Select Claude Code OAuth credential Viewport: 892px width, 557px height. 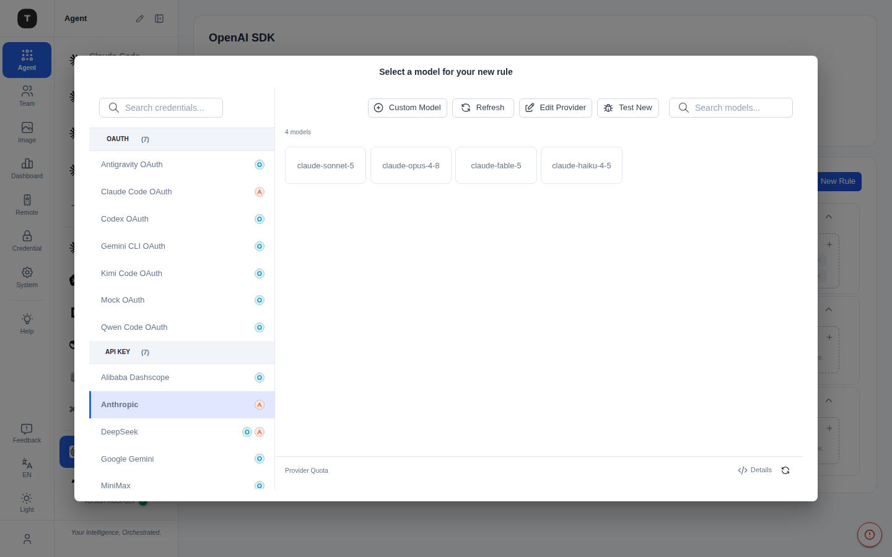click(181, 192)
